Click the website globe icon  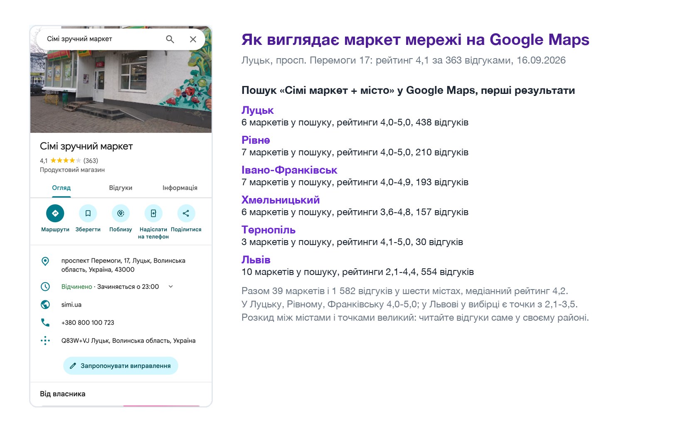tap(45, 304)
